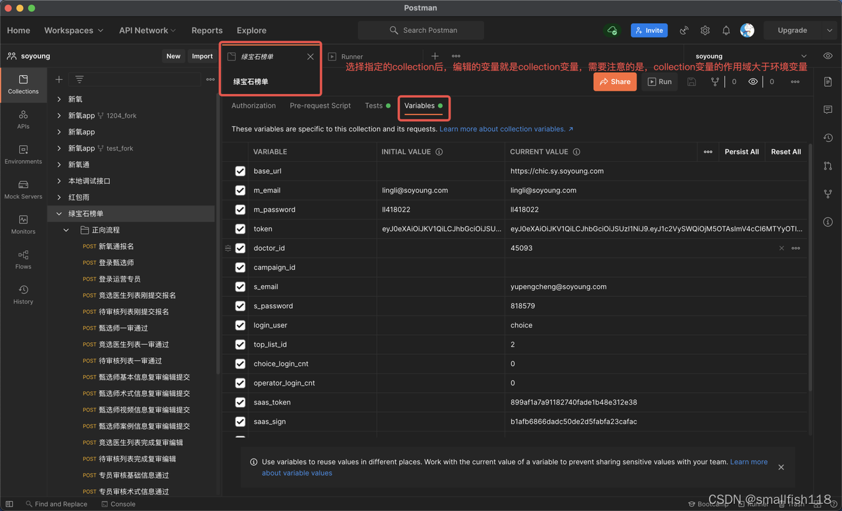This screenshot has height=511, width=842.
Task: Uncheck the base_url variable checkbox
Action: pos(240,171)
